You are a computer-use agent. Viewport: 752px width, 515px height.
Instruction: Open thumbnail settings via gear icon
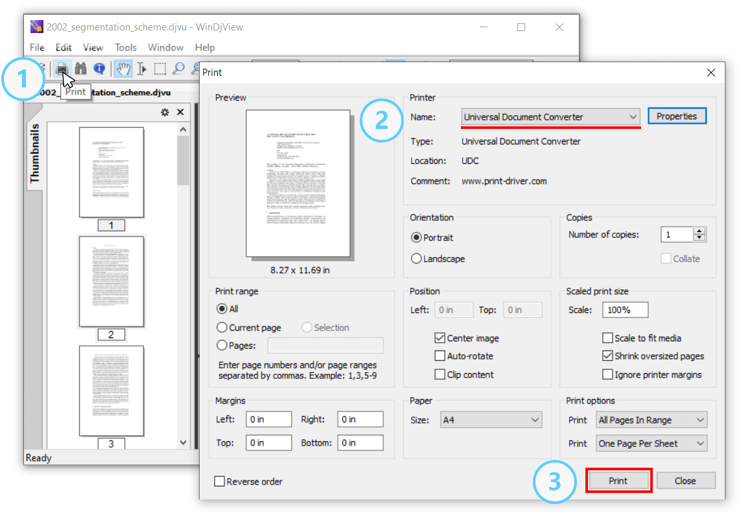(x=165, y=111)
